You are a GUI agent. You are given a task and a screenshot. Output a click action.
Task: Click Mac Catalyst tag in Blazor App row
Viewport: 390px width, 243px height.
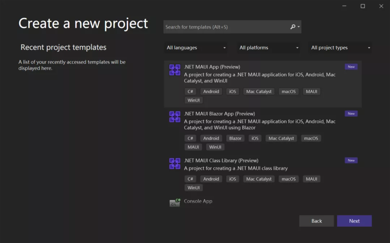(281, 138)
